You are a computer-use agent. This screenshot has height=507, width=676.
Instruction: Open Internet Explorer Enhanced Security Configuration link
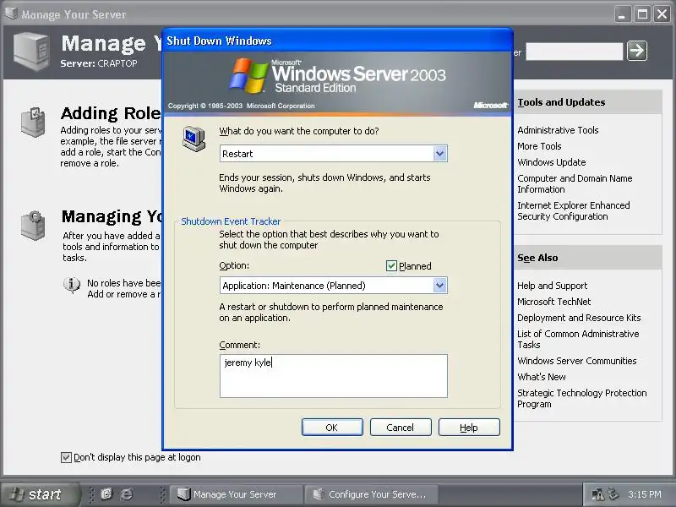574,210
